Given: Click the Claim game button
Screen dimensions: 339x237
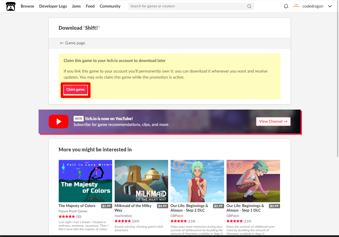Looking at the screenshot, I should pyautogui.click(x=76, y=90).
